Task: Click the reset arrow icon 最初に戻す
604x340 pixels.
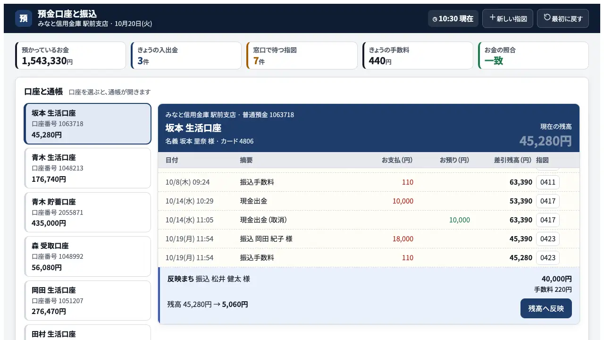Action: coord(547,17)
